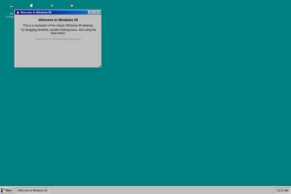Click the Microsoft Corporation copyright line
Viewport: 291px width, 194px height.
[58, 39]
